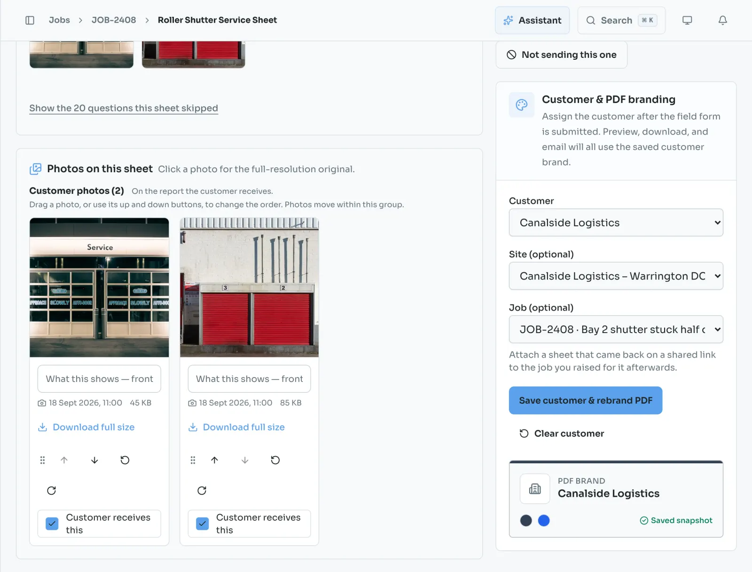Click drag handle on red shutters photo
Image resolution: width=752 pixels, height=572 pixels.
pyautogui.click(x=193, y=460)
